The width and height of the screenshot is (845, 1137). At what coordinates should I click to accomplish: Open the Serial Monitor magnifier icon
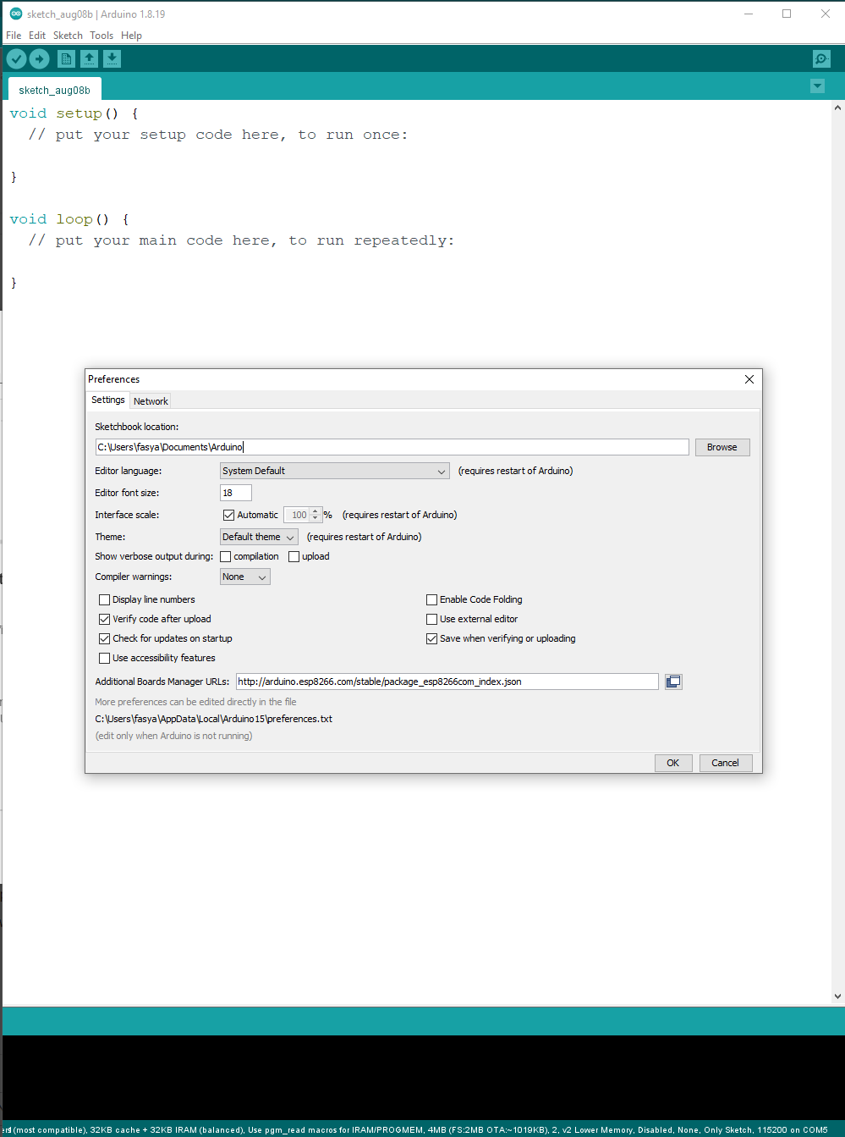coord(821,58)
